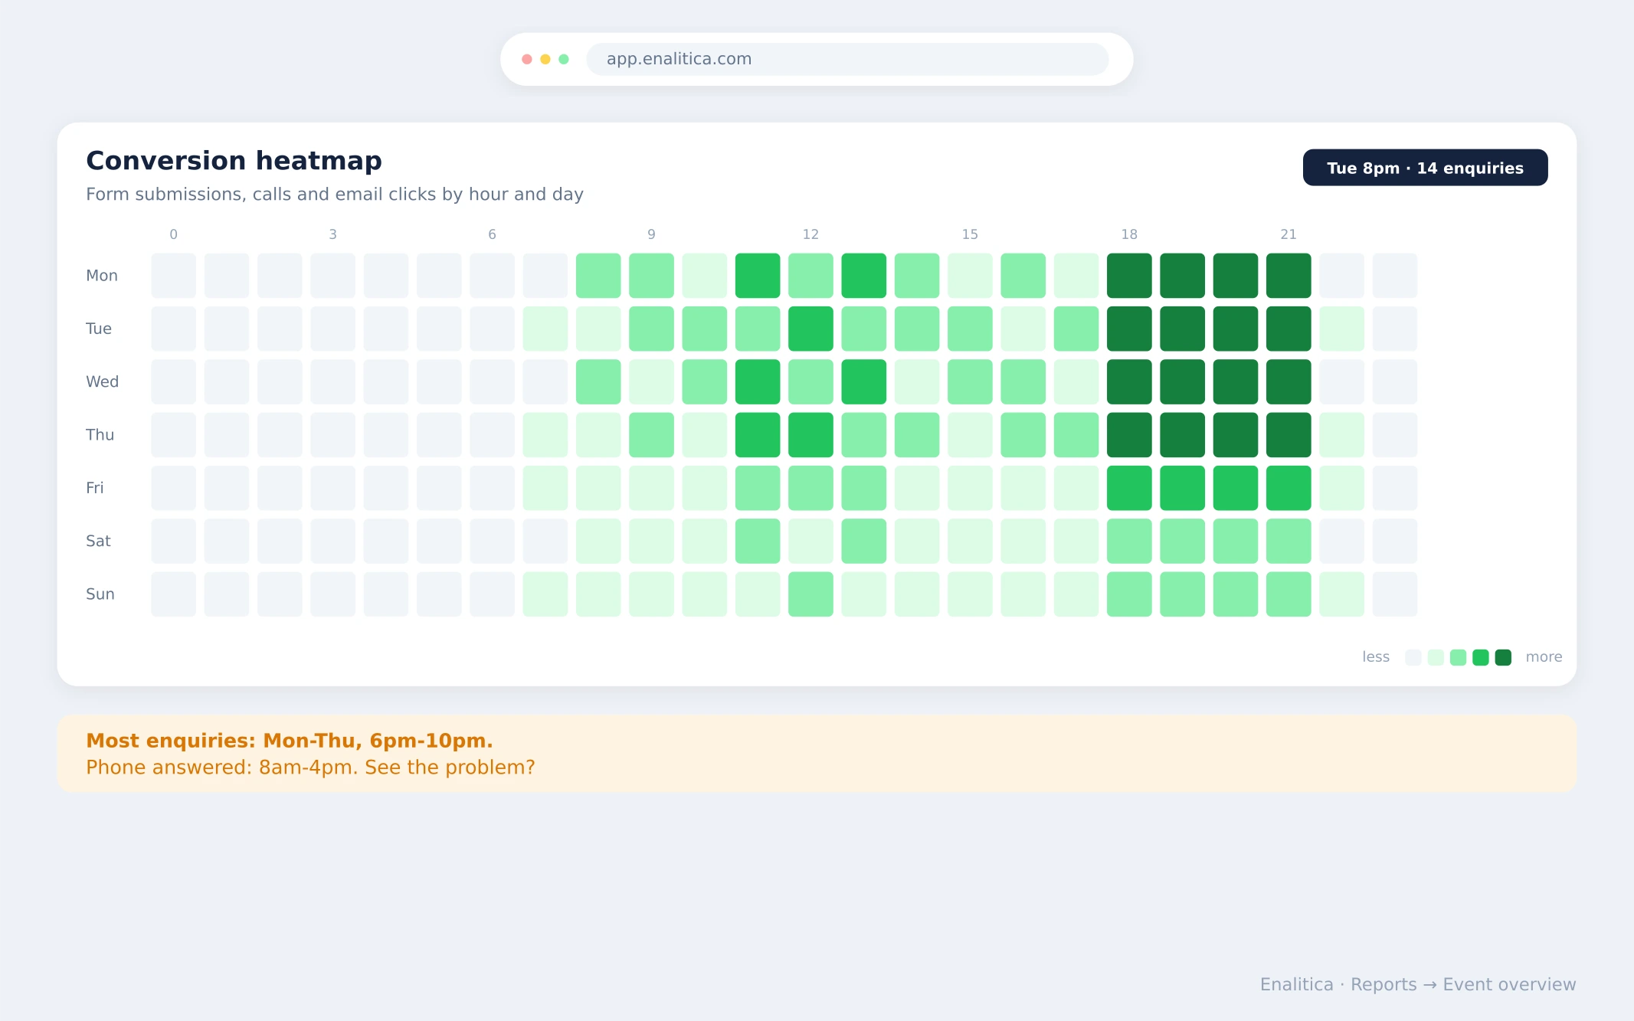Select the Friday 9pm heatmap cell
The height and width of the screenshot is (1021, 1634).
(x=1289, y=488)
